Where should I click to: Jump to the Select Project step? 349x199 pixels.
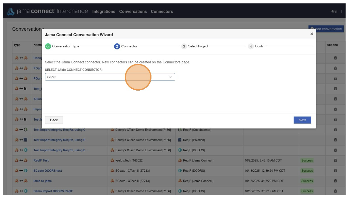tap(195, 46)
